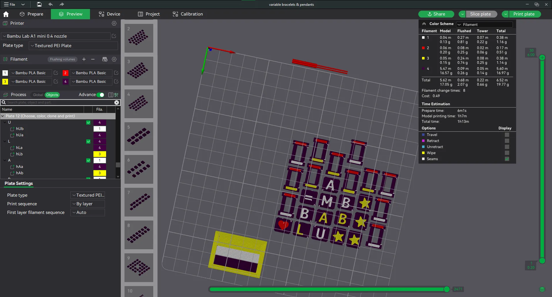Switch to the Calibration tab
552x297 pixels.
[188, 14]
